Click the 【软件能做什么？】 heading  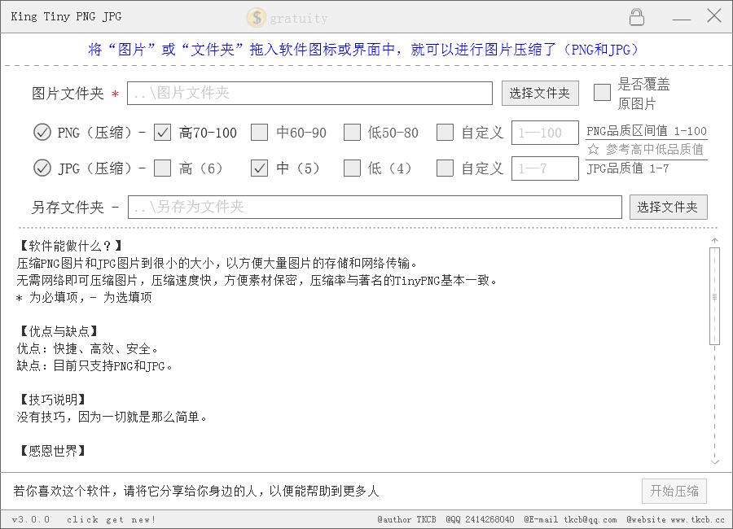tap(70, 246)
